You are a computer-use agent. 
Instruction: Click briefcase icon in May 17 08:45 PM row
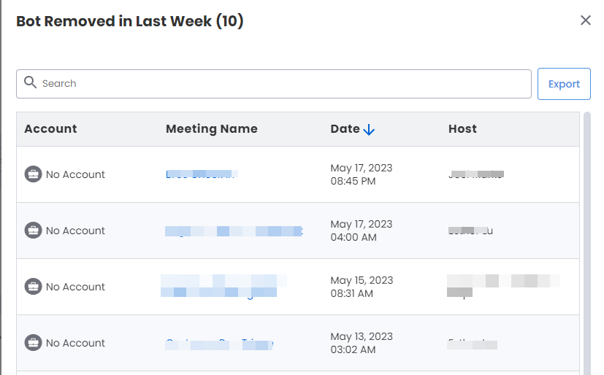coord(33,174)
